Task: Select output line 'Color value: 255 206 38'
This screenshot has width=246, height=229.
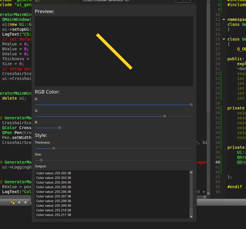Action: pos(53,192)
